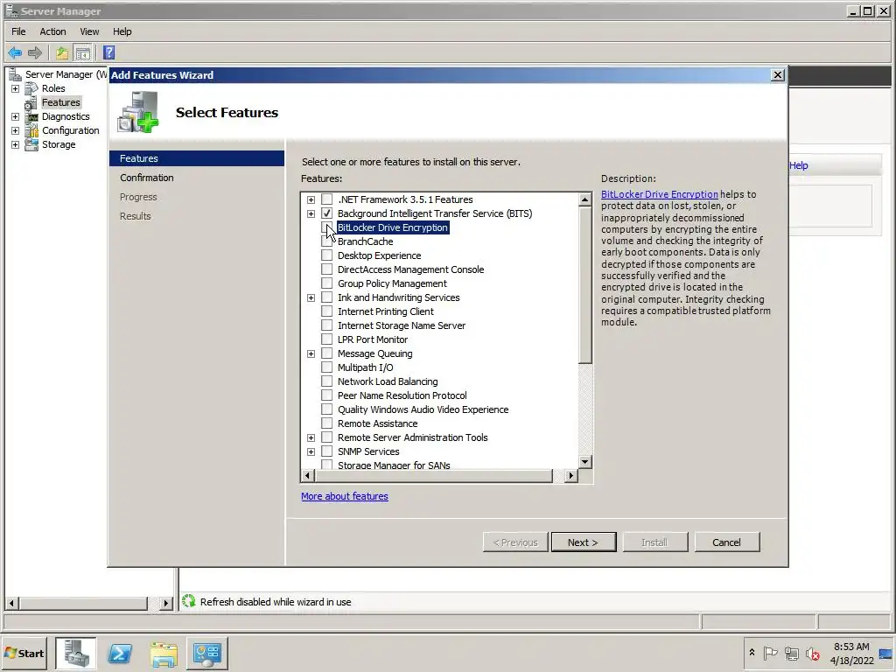896x672 pixels.
Task: Expand SNMP Services node
Action: (x=311, y=452)
